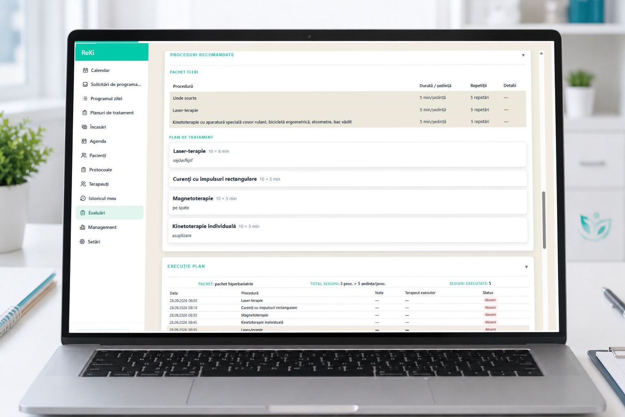Collapse the Proceduri Recomandate section arrow
Screen dimensions: 625x417
click(523, 55)
